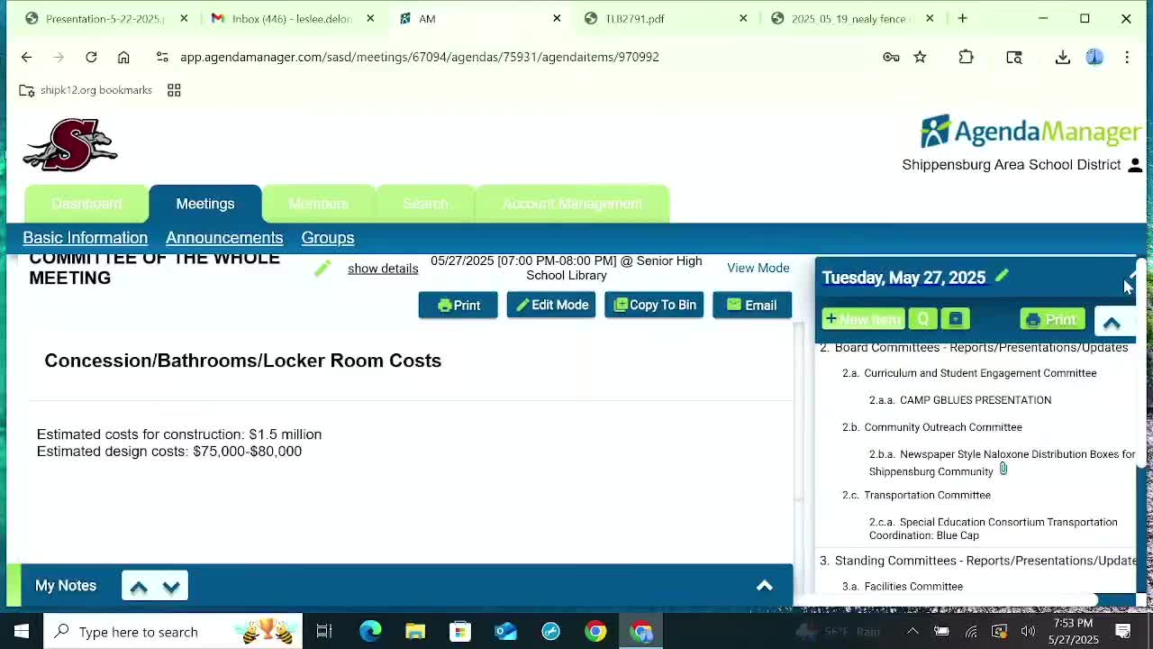The image size is (1153, 649).
Task: Open attachment paperclip on Naloxone item
Action: point(1003,470)
